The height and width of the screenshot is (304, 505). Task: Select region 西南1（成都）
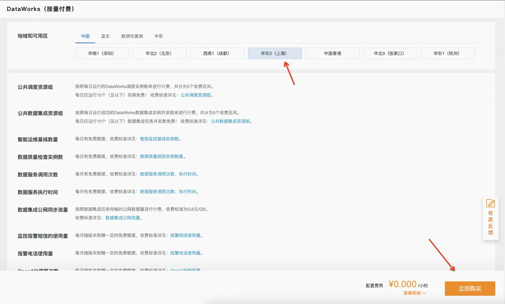217,53
